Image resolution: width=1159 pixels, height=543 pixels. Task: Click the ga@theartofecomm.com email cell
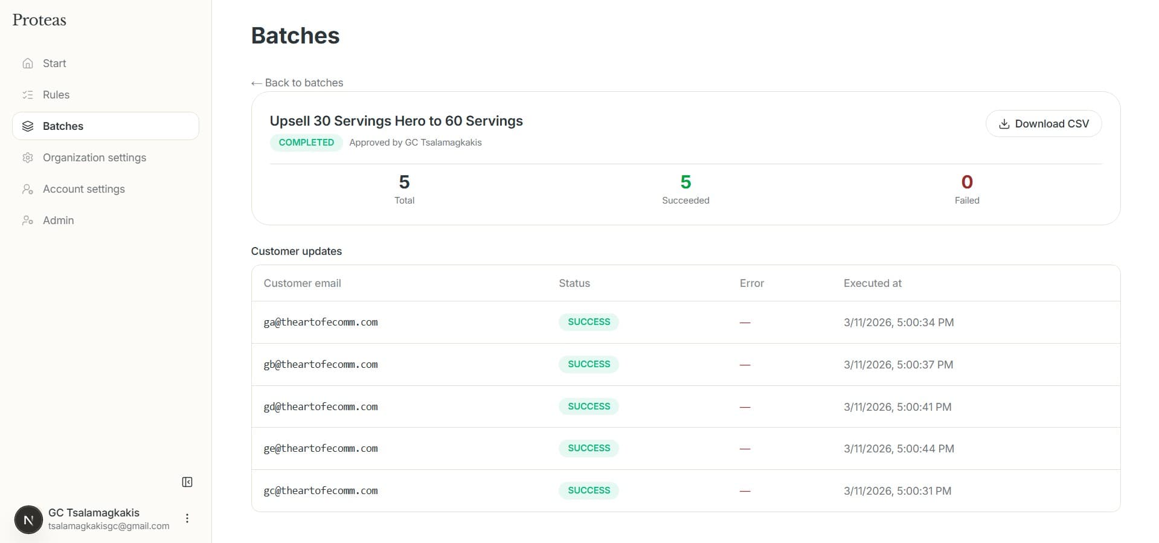[321, 323]
